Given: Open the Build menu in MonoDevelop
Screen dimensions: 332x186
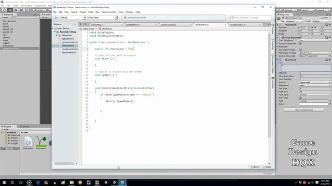Looking at the screenshot, I should coord(91,12).
